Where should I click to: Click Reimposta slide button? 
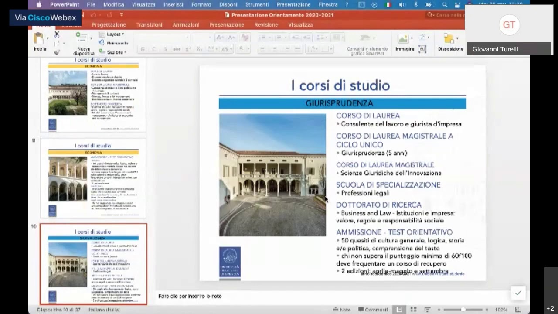click(x=113, y=43)
